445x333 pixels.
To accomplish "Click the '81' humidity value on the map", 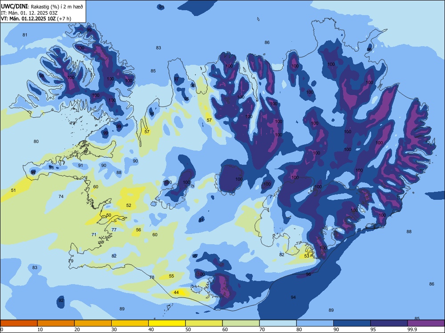I will pyautogui.click(x=25, y=35).
